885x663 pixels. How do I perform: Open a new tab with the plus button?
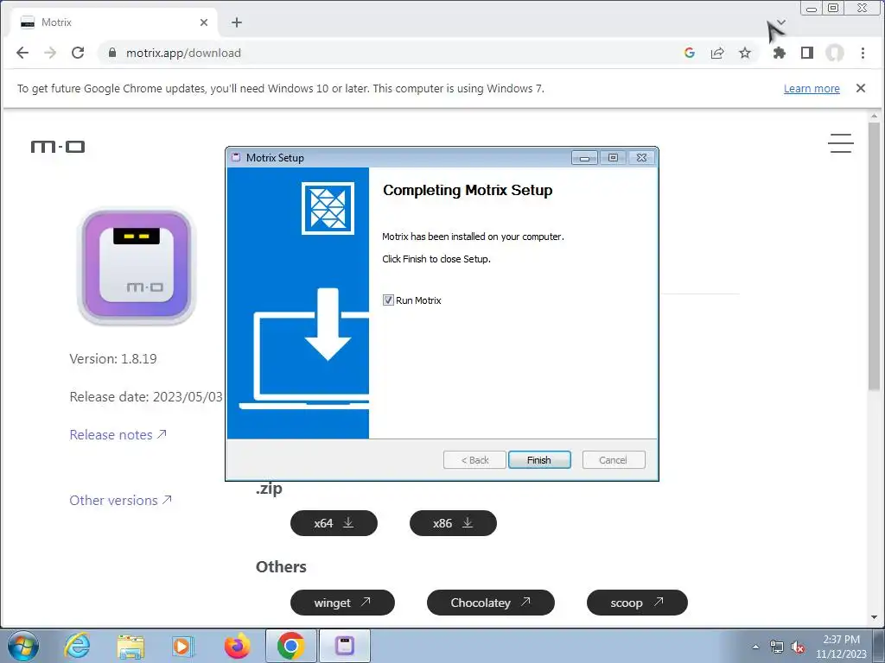237,22
